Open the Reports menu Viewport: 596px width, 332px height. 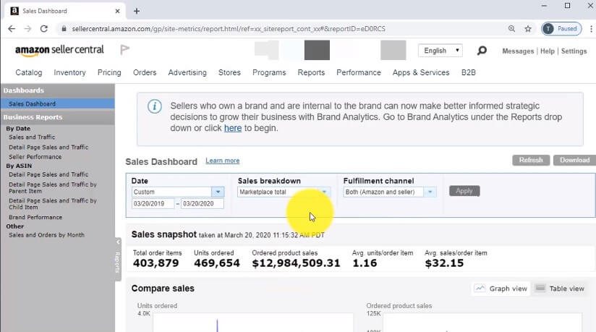(x=311, y=72)
